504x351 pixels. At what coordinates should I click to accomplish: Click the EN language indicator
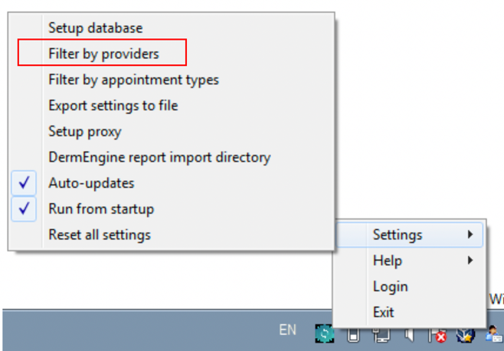287,330
